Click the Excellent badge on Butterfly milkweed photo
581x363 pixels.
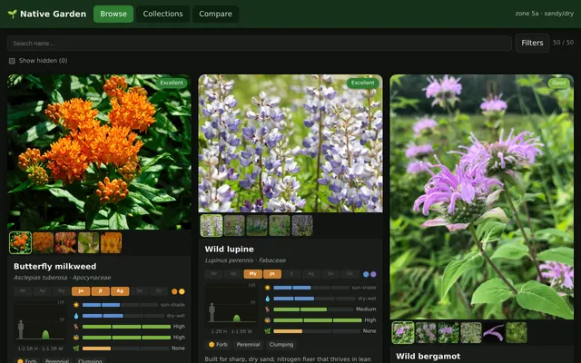(x=172, y=83)
